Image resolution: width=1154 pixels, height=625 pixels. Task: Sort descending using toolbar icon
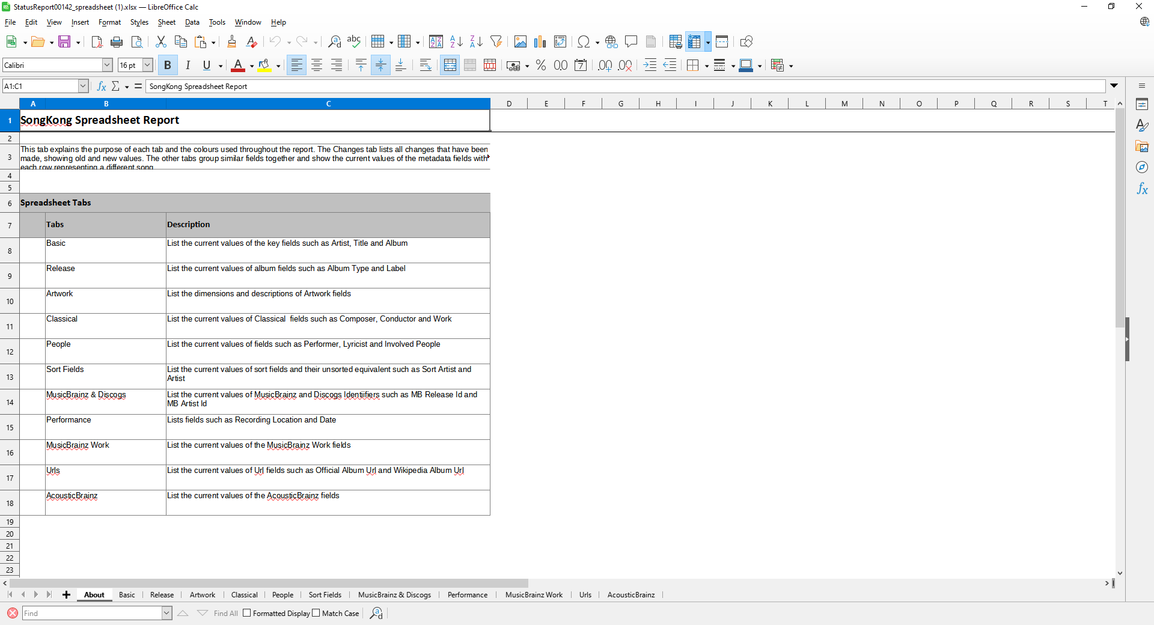476,41
